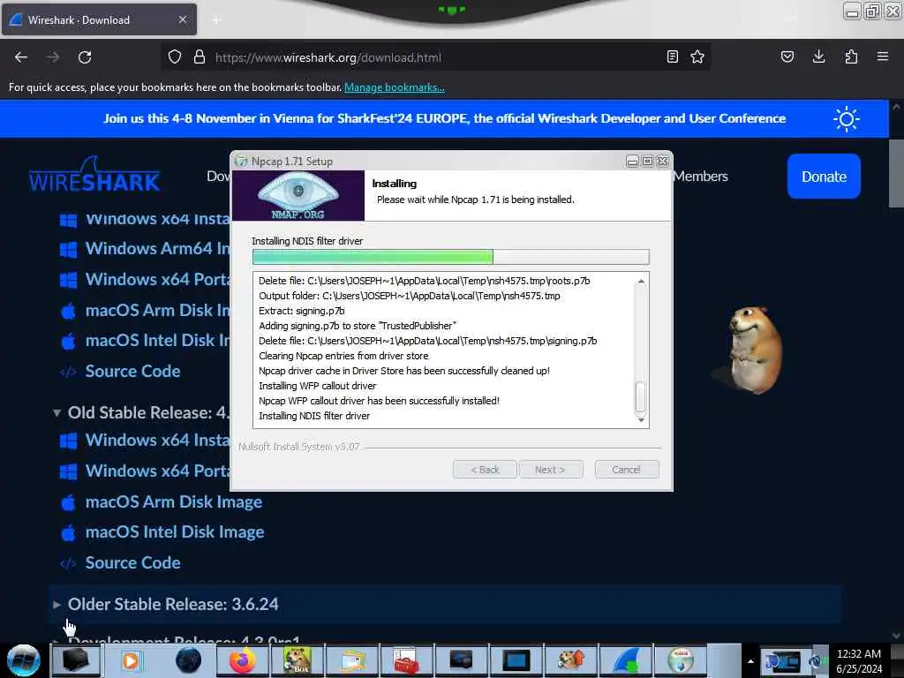Viewport: 904px width, 678px height.
Task: Open the Wireshark installer shark fin taskbar icon
Action: click(x=626, y=660)
